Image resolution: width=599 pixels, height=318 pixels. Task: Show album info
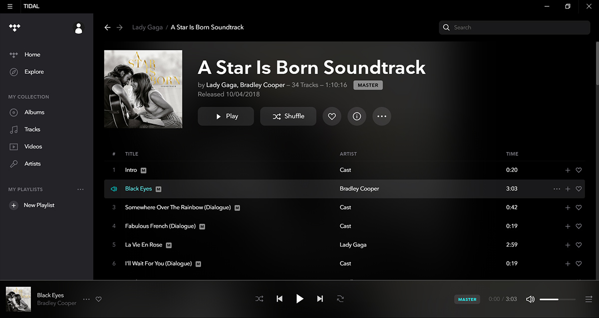pos(357,116)
